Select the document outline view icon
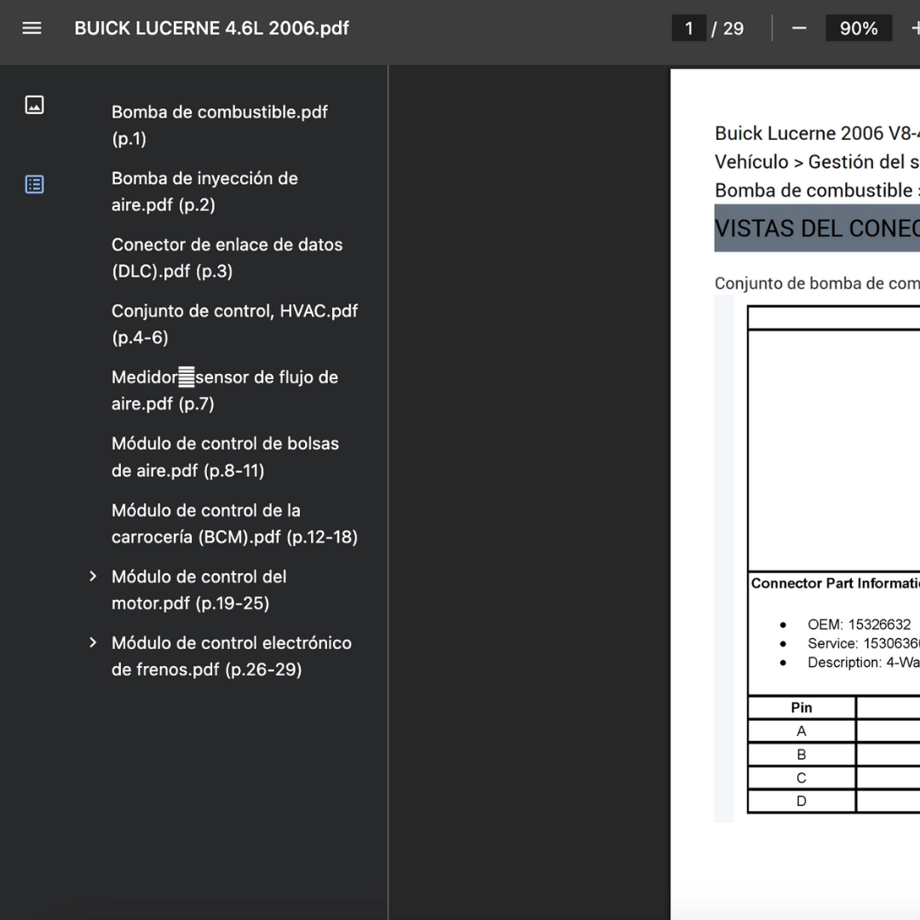The height and width of the screenshot is (920, 920). pyautogui.click(x=34, y=184)
